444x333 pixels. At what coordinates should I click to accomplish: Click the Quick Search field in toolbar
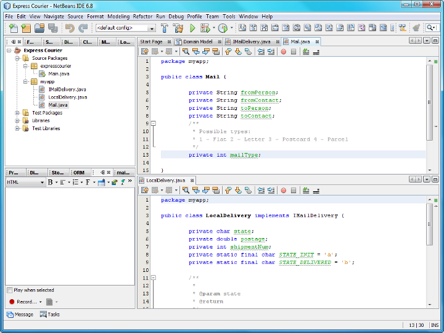point(433,28)
